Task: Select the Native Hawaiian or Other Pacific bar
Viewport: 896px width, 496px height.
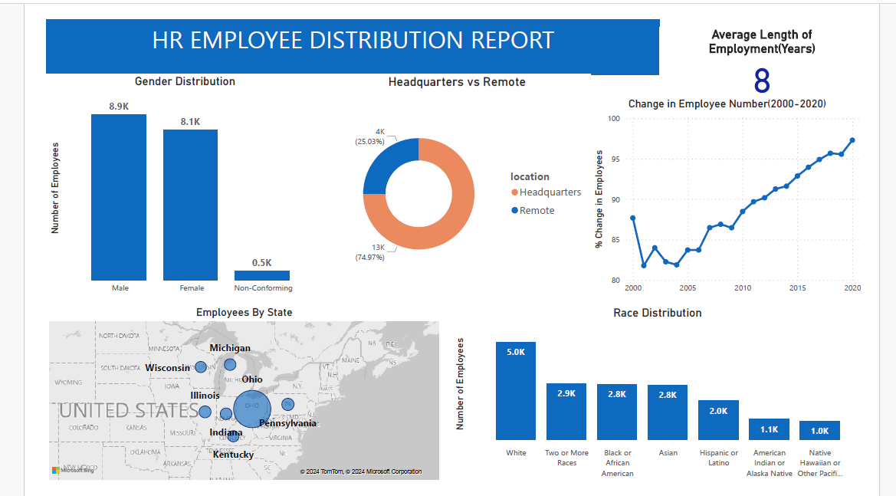Action: 819,430
